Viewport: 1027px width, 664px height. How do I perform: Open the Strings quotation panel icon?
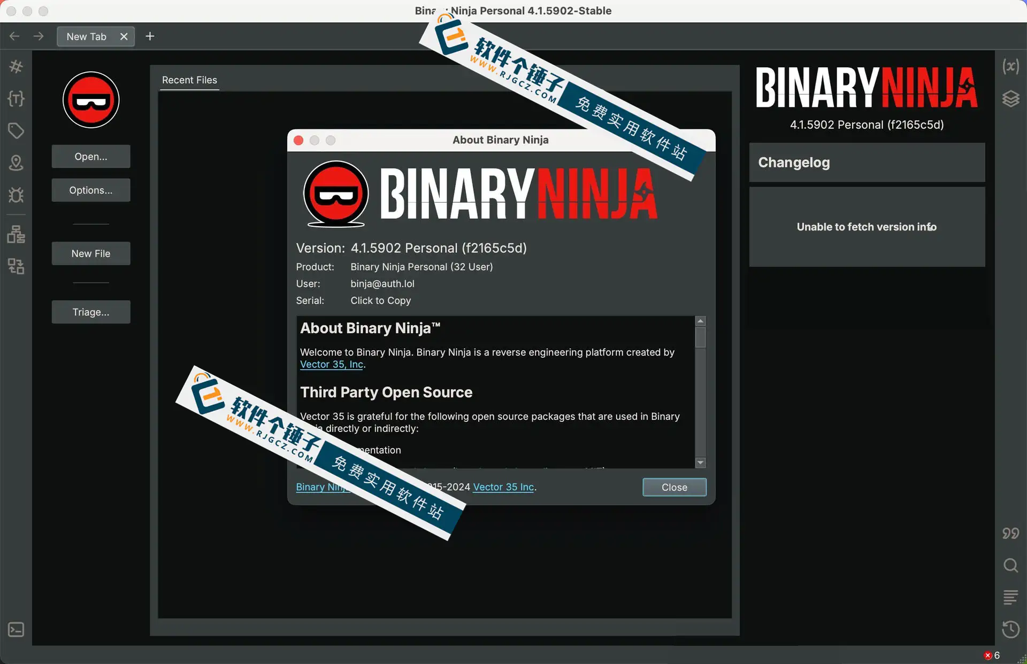(x=1010, y=533)
